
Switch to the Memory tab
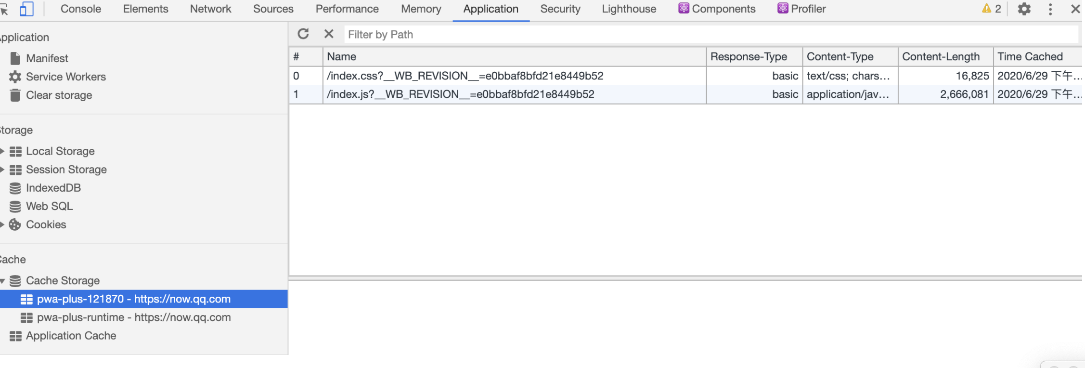pos(421,9)
